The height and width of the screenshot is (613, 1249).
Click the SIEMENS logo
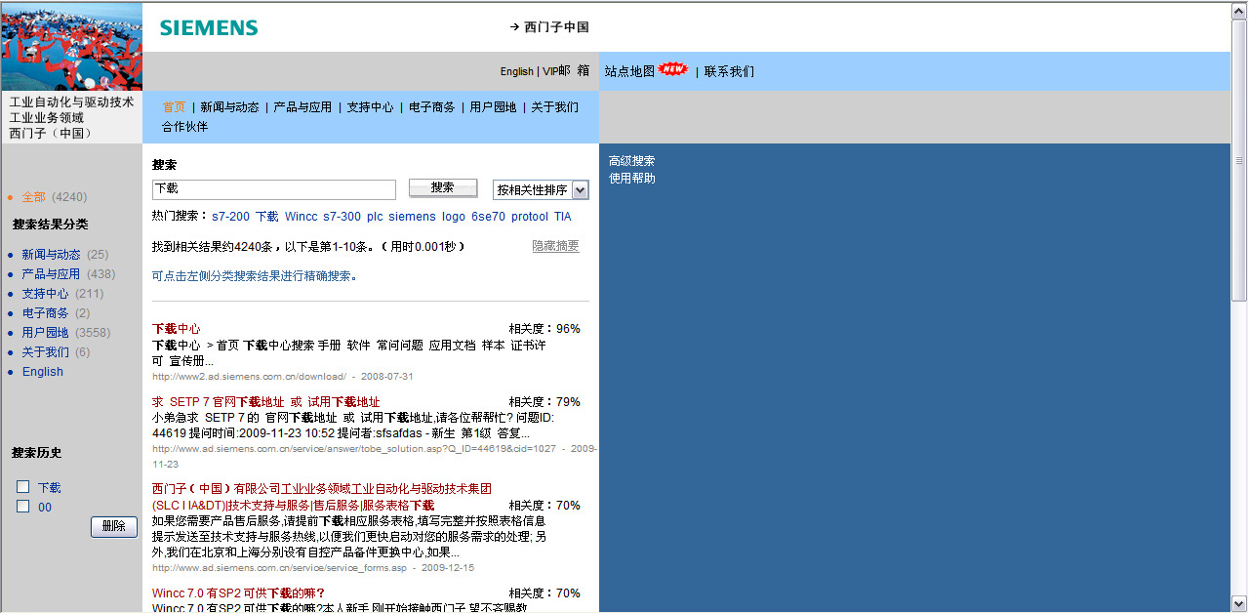tap(209, 28)
